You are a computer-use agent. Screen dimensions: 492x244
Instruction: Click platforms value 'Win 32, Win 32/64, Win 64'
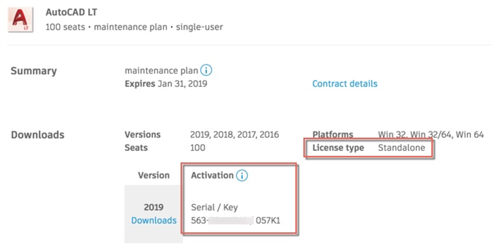[431, 135]
